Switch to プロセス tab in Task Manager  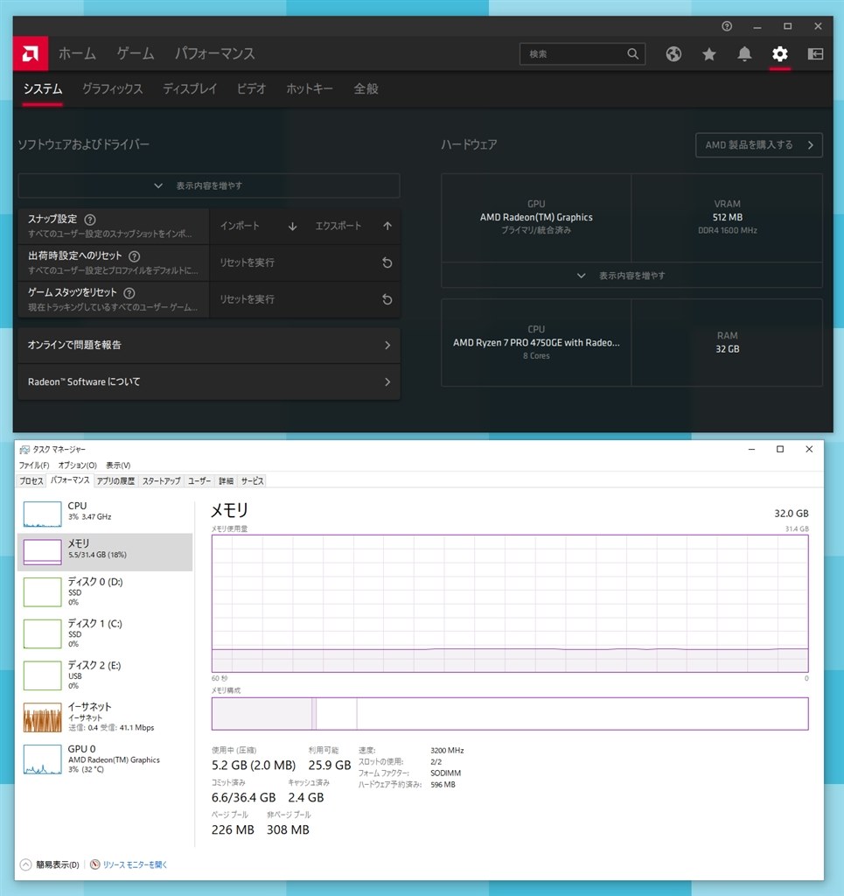coord(31,481)
